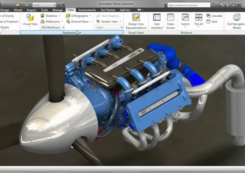Expand the Switch dropdown arrow

(185, 27)
